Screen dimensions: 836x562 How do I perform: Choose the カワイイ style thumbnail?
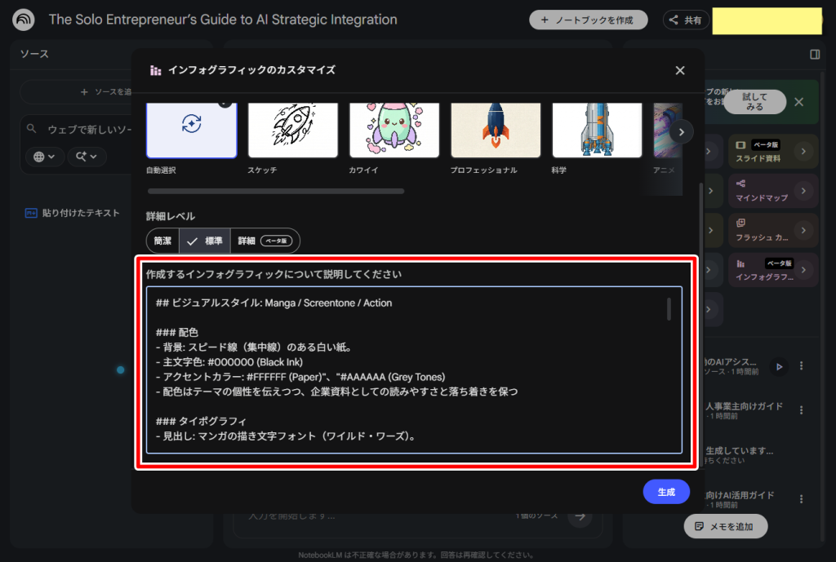pyautogui.click(x=394, y=131)
